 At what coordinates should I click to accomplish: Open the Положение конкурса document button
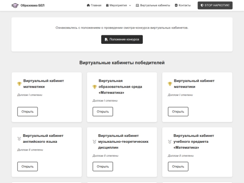coord(122,39)
